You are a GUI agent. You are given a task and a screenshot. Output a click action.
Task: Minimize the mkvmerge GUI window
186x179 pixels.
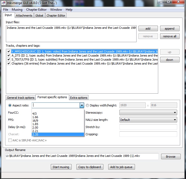[x=161, y=2]
